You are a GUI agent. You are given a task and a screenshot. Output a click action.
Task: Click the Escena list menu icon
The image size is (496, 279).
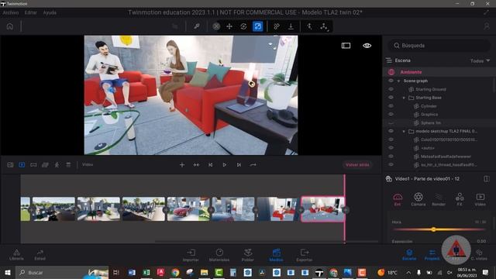[x=389, y=60]
